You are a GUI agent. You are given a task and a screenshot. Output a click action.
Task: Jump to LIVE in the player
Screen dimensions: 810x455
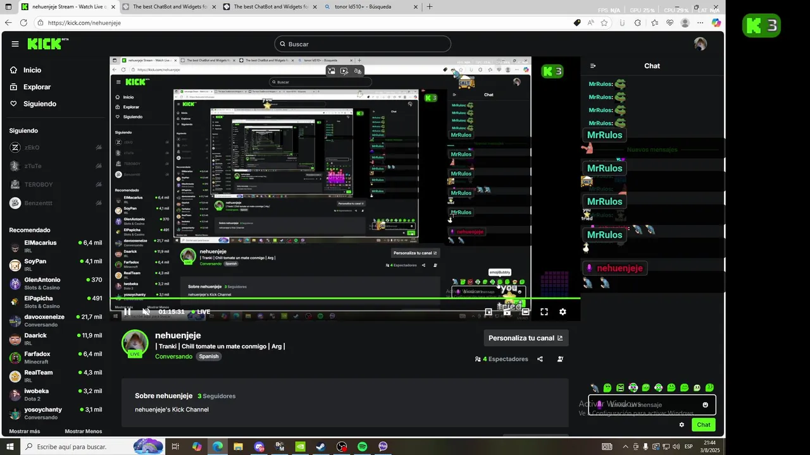[x=201, y=312]
